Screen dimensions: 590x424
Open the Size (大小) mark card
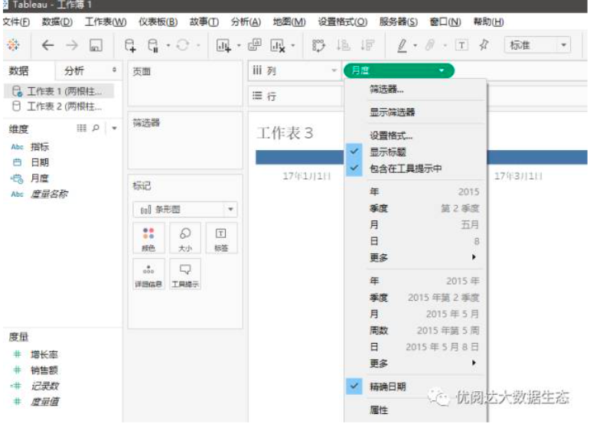coord(184,238)
